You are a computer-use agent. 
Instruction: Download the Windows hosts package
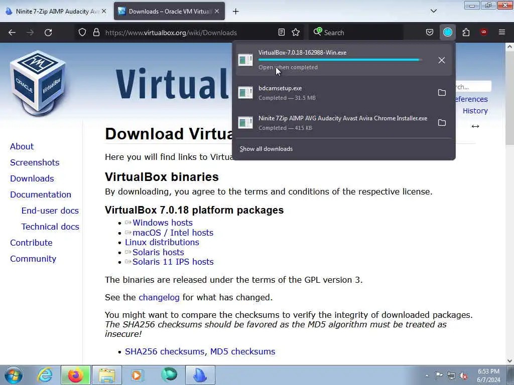[162, 223]
